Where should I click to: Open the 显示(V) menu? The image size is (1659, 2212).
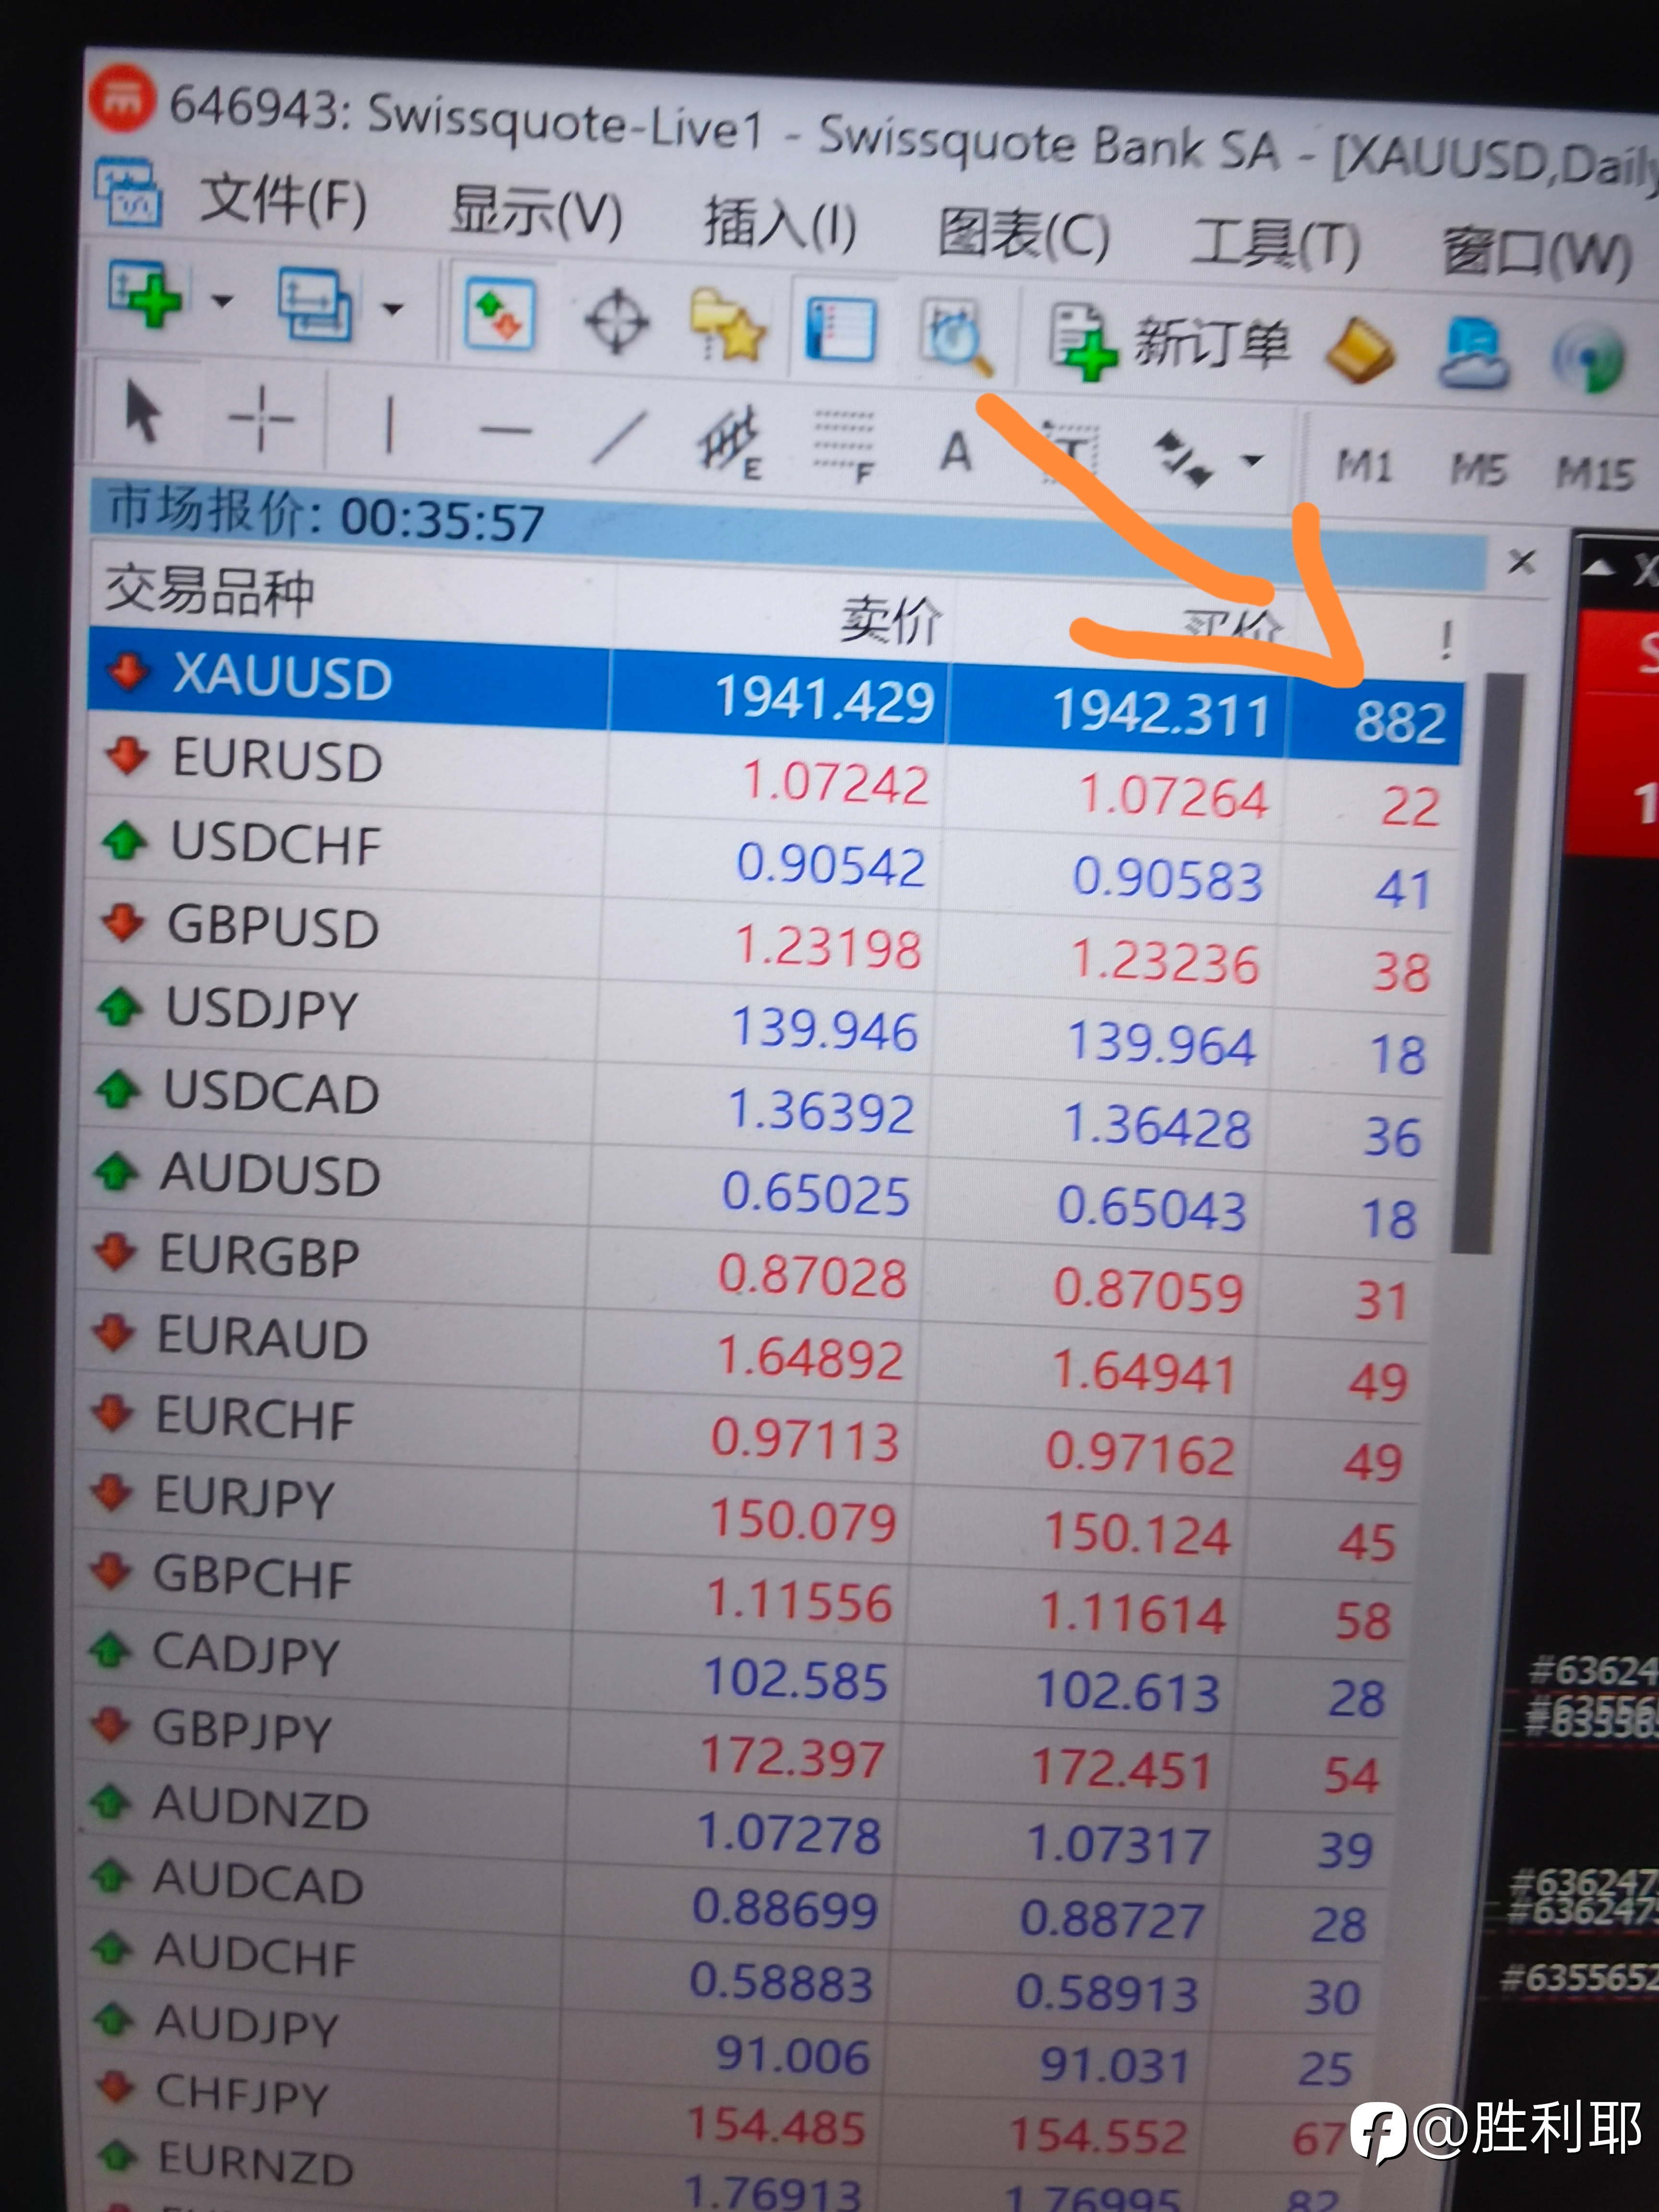coord(536,213)
